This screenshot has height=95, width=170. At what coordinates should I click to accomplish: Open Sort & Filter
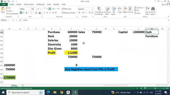(147, 11)
